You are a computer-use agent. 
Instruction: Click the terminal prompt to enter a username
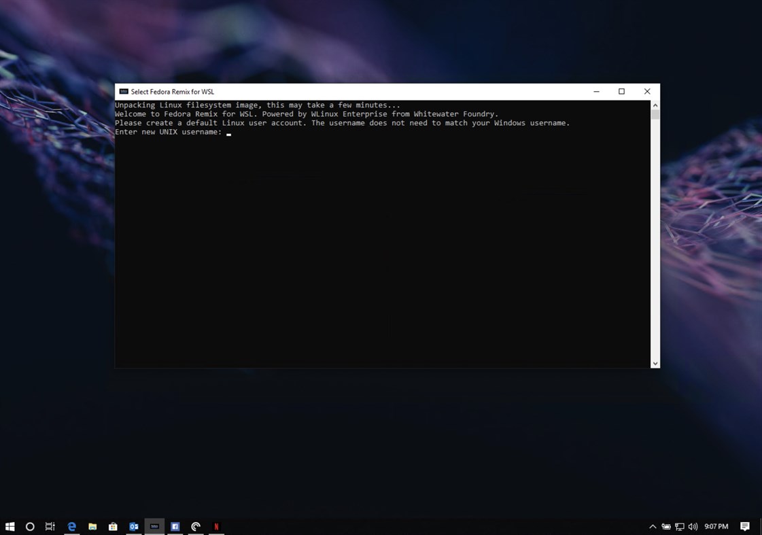point(229,133)
